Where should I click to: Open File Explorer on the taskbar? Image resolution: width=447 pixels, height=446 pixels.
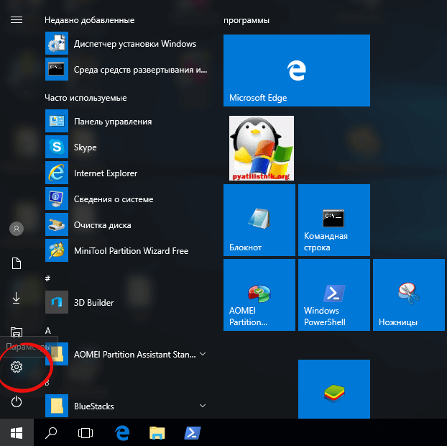[157, 433]
